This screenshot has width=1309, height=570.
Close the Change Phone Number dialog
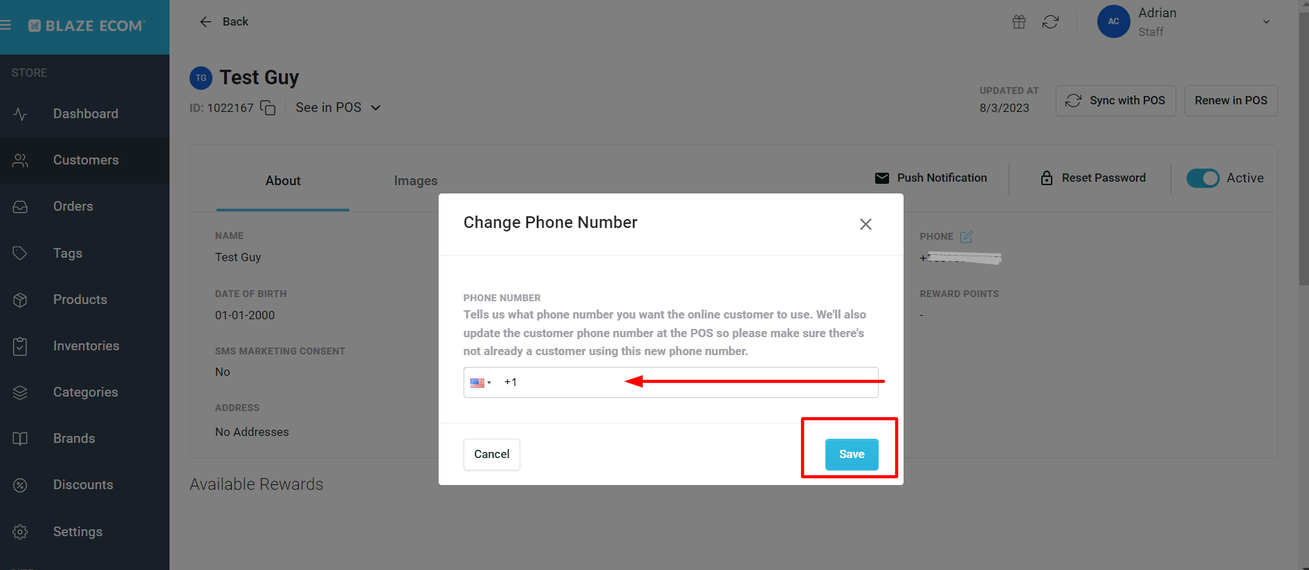pyautogui.click(x=866, y=224)
